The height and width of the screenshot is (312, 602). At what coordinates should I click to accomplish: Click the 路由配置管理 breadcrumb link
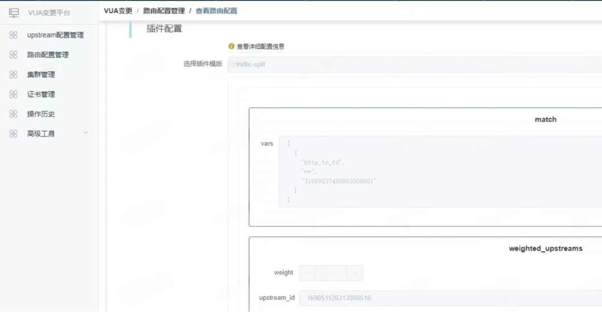coord(164,11)
